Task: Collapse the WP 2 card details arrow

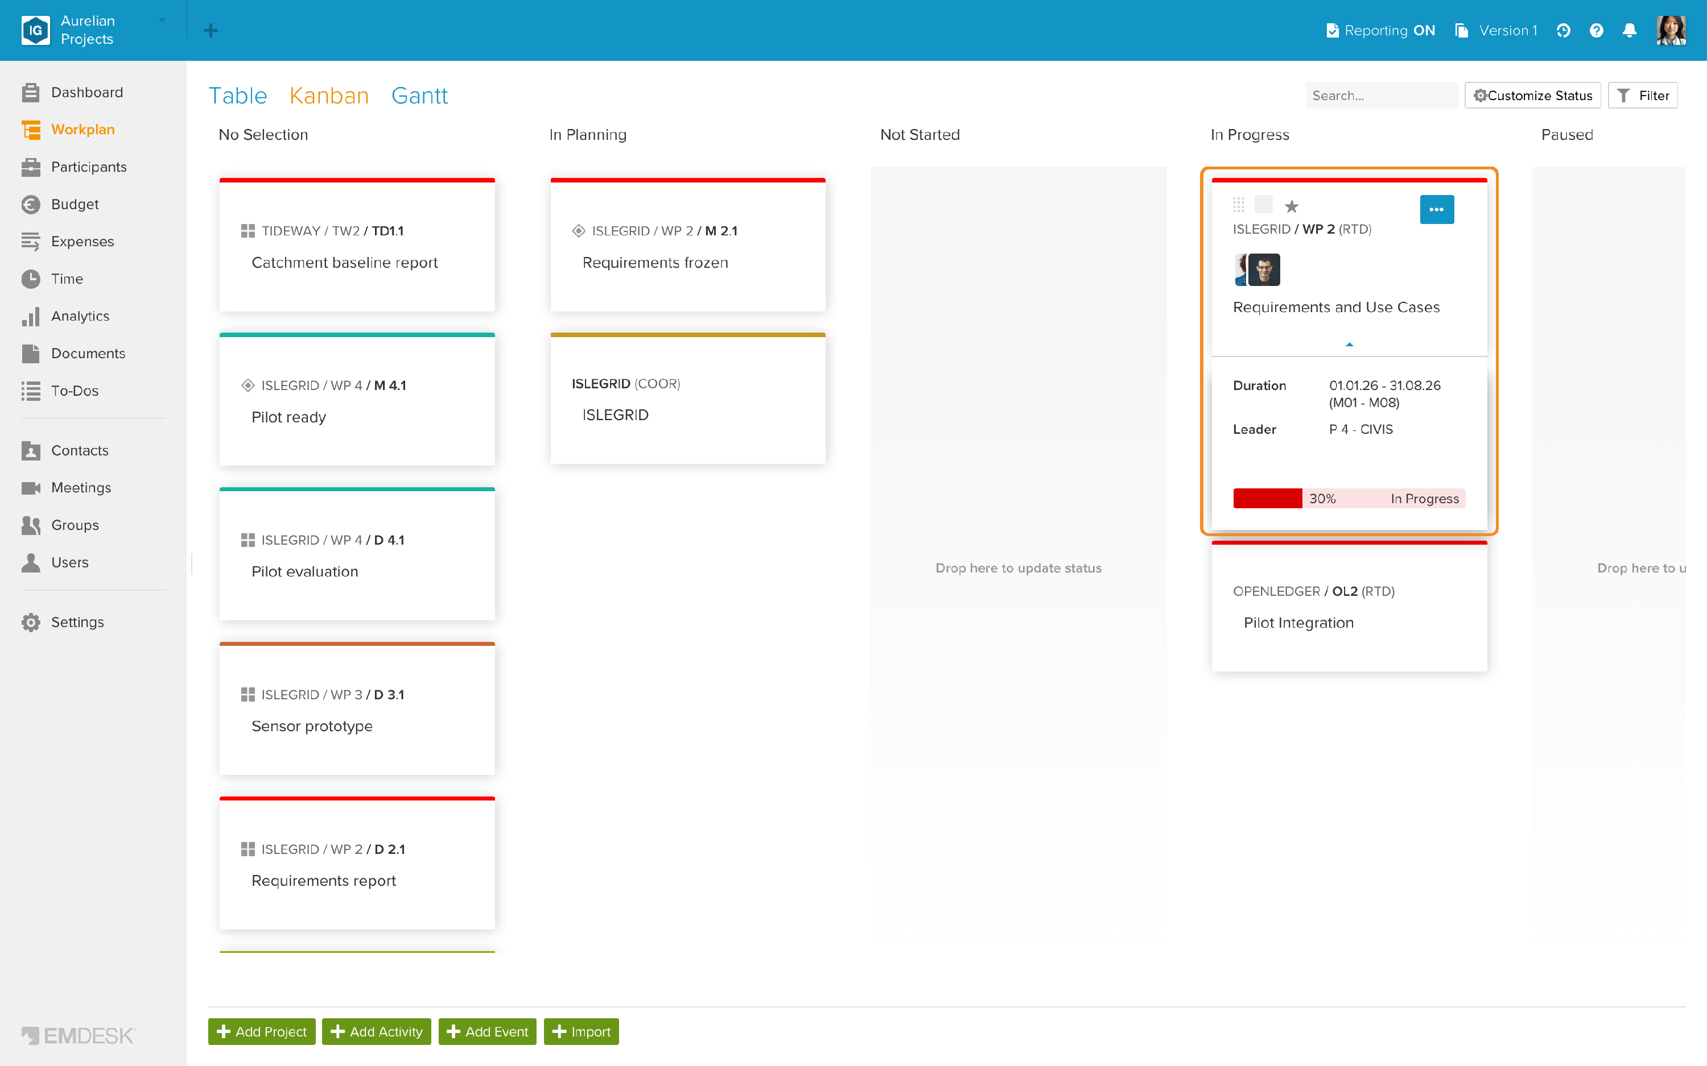Action: [x=1349, y=345]
